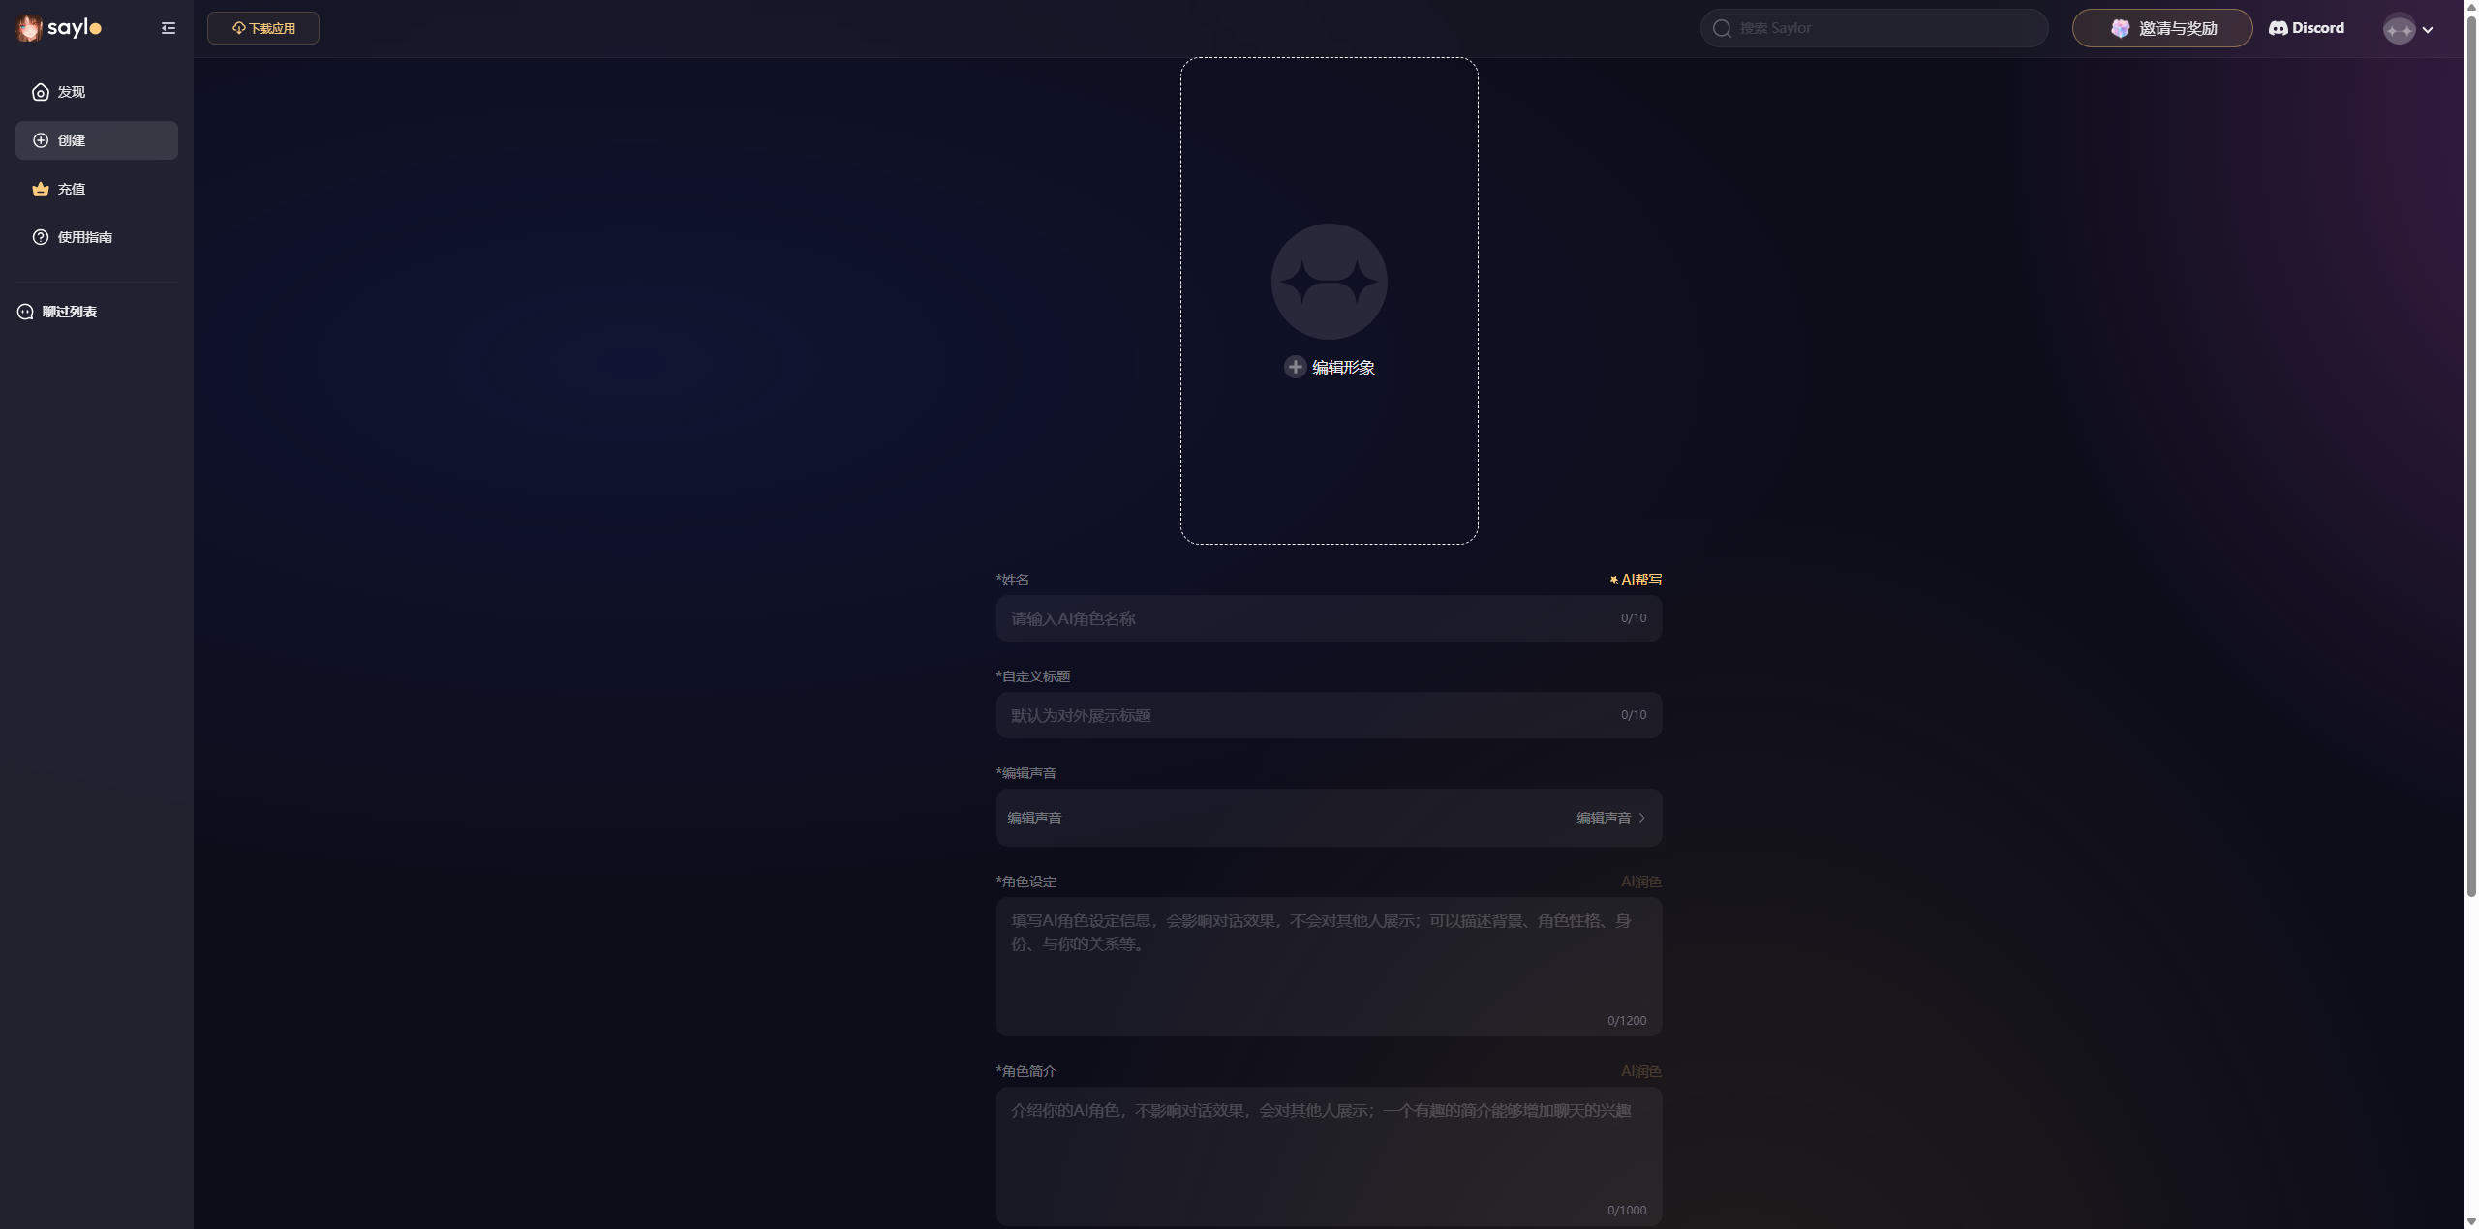
Task: Open the 发现 menu item
Action: 97,92
